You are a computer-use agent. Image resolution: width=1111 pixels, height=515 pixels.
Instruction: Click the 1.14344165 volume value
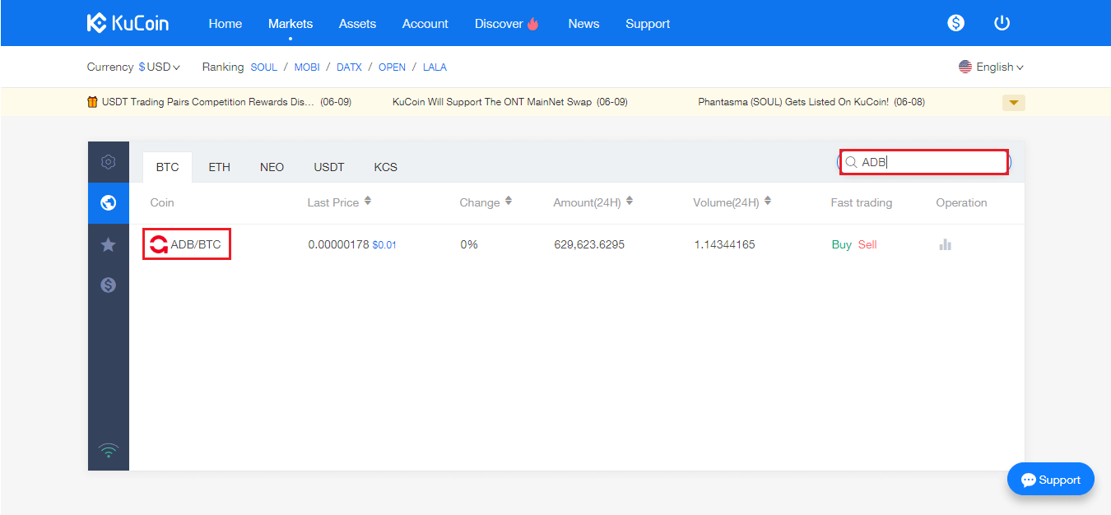tap(724, 244)
